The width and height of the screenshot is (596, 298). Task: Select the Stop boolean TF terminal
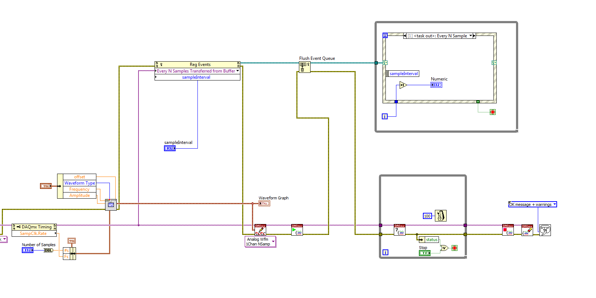pos(425,253)
